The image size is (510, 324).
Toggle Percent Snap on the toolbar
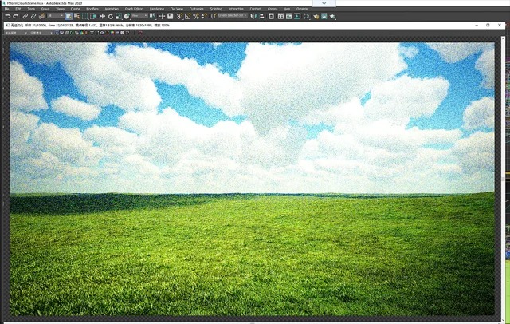[x=197, y=16]
